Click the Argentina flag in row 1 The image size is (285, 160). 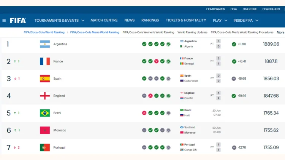(x=45, y=44)
